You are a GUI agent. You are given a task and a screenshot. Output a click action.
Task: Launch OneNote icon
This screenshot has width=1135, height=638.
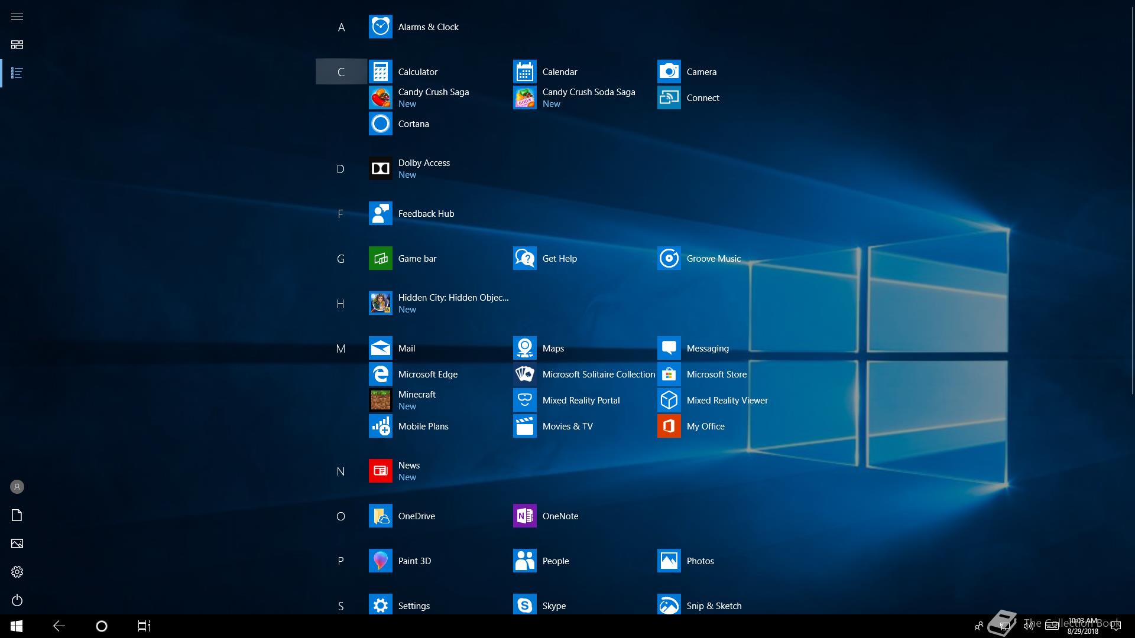click(x=524, y=516)
